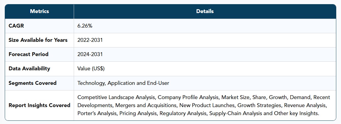This screenshot has width=341, height=124.
Task: Select the Segments Covered label
Action: click(32, 83)
